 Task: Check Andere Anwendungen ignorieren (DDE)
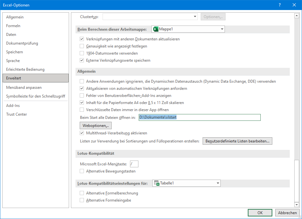[82, 81]
